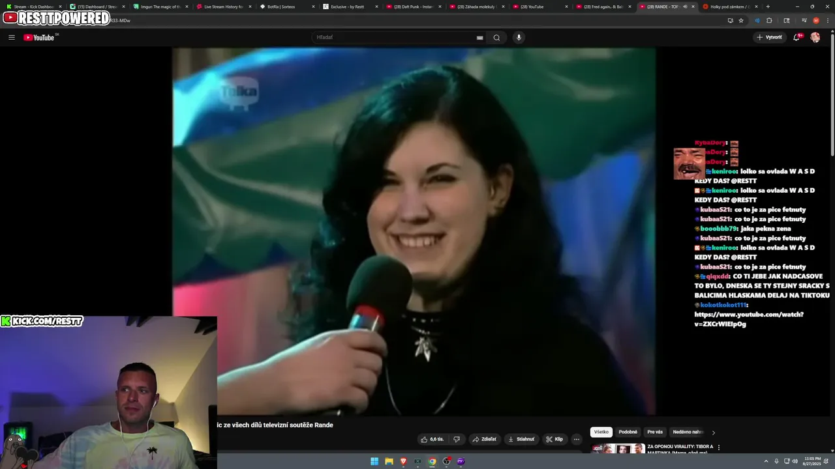Open Chrome three-dot menu

tap(828, 20)
